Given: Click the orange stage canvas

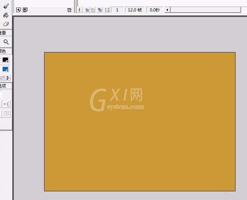Looking at the screenshot, I should pos(140,122).
